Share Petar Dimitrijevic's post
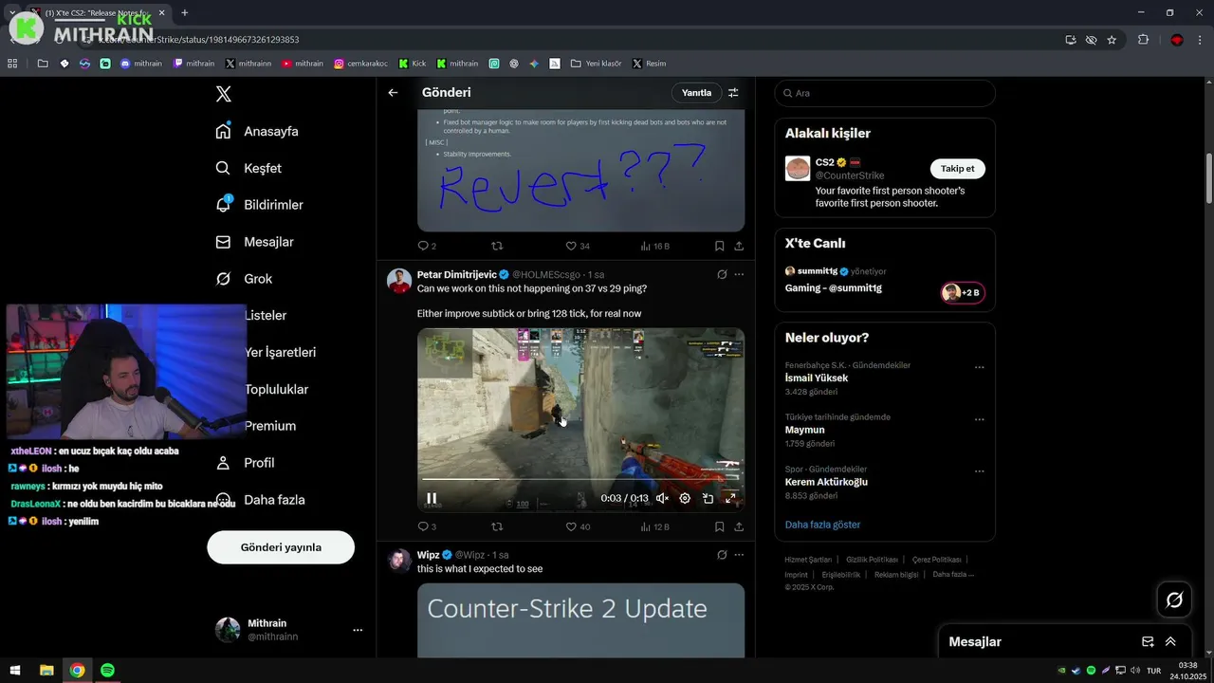 click(x=739, y=526)
